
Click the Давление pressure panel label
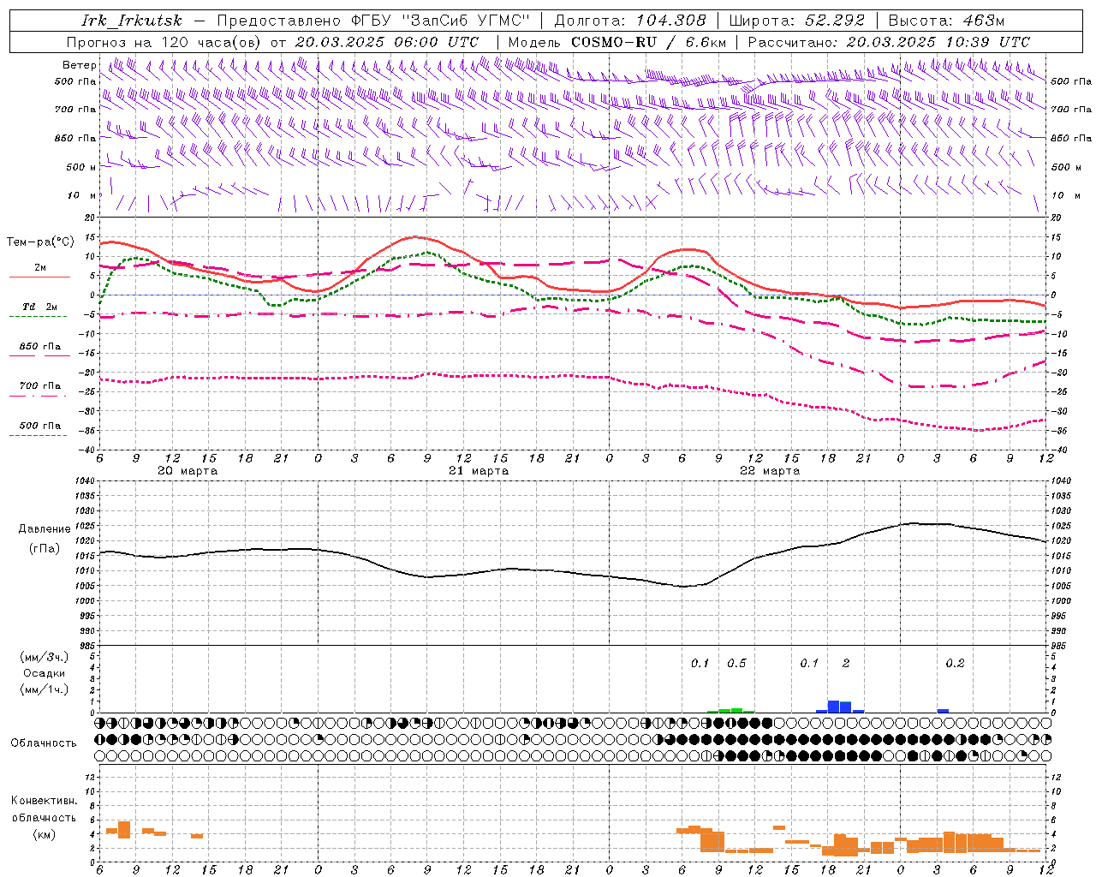[x=44, y=529]
